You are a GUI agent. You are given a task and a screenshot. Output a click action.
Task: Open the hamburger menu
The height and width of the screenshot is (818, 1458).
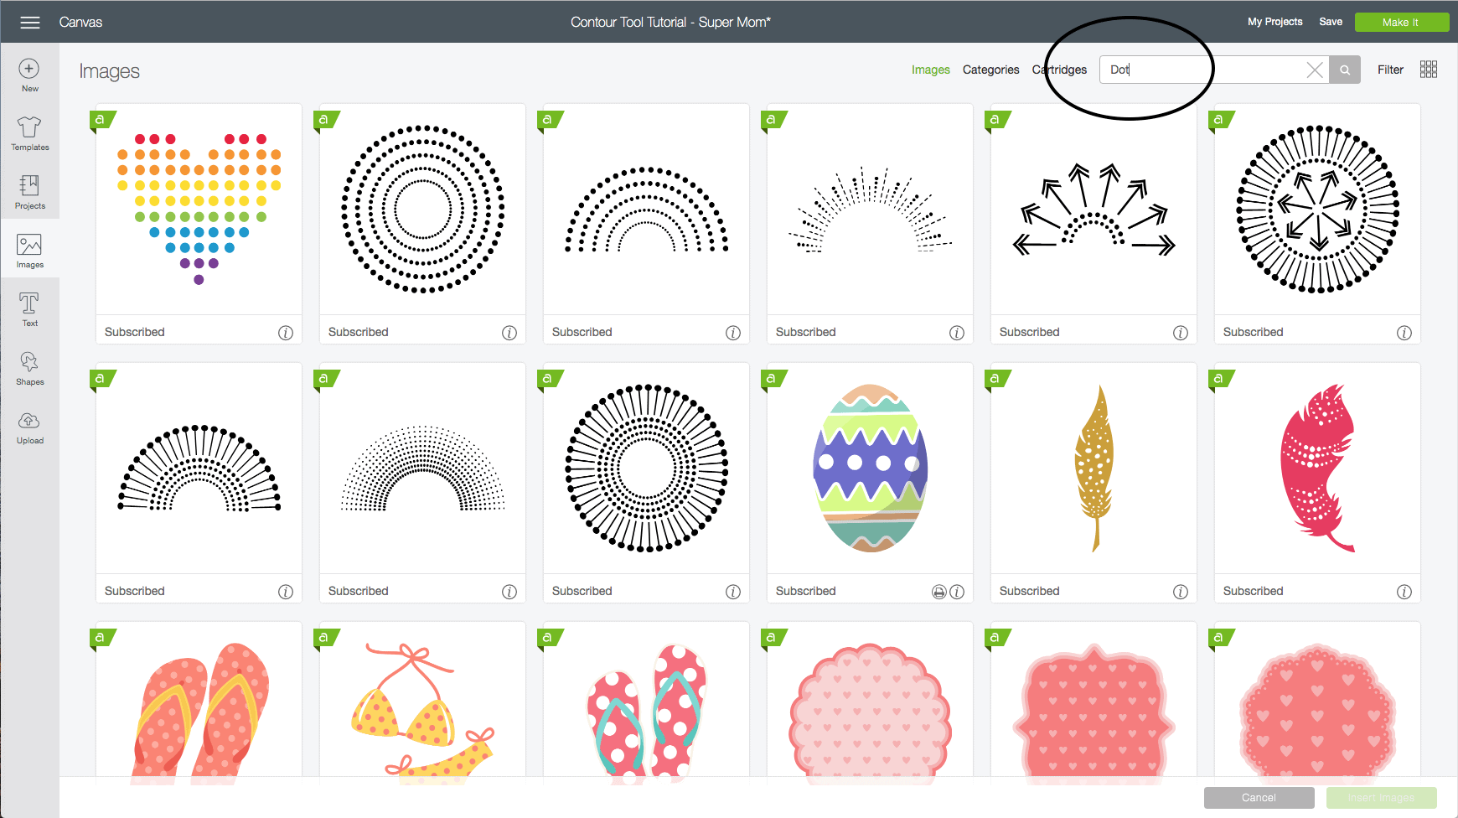point(30,23)
